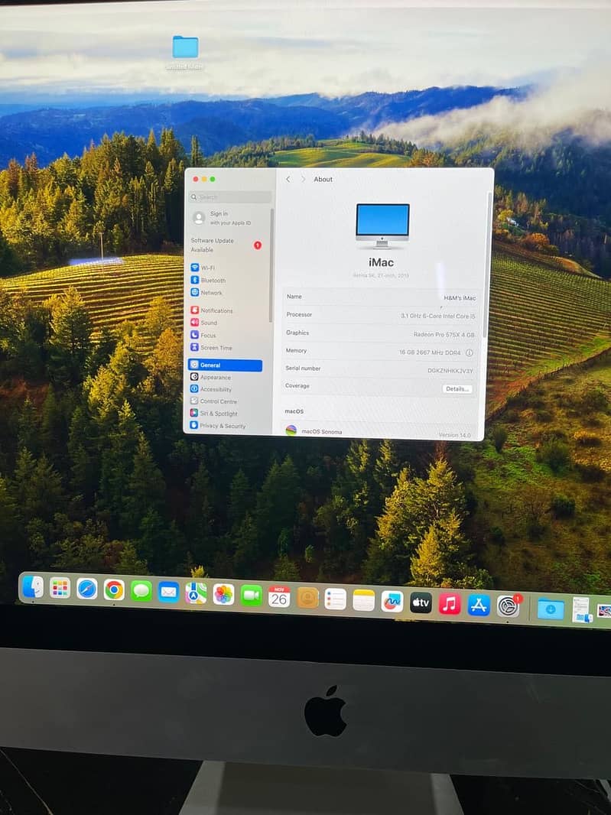Select Network in Settings sidebar
This screenshot has width=611, height=815.
coord(206,293)
